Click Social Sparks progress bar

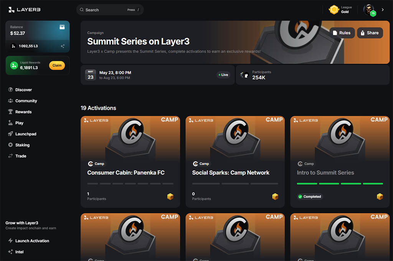[x=235, y=184]
